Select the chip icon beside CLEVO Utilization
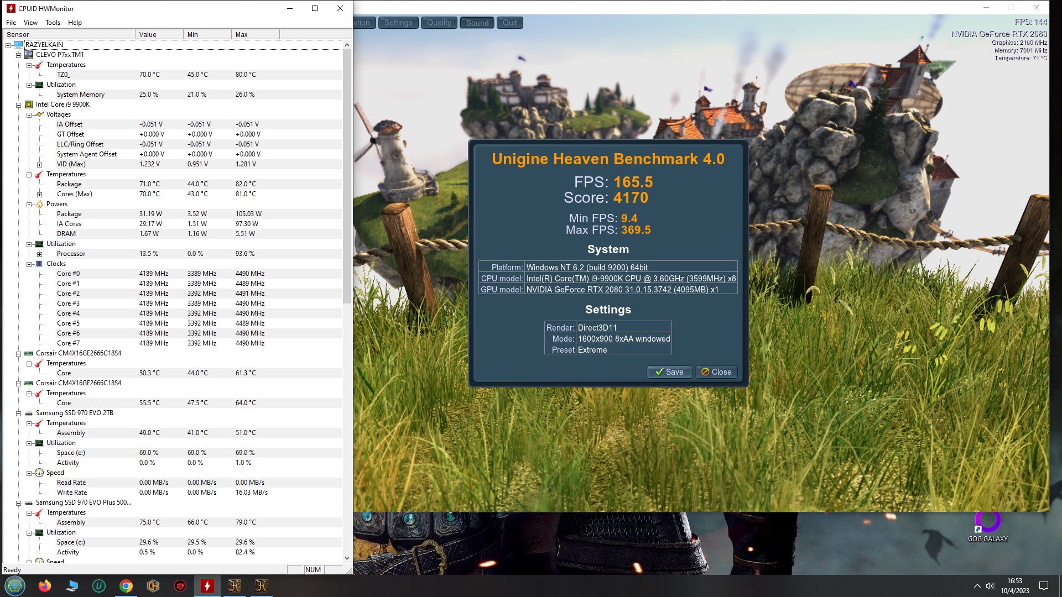Viewport: 1062px width, 597px height. (x=39, y=85)
